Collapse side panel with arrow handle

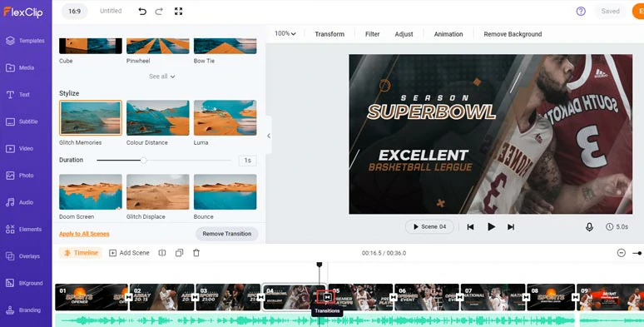coord(269,136)
